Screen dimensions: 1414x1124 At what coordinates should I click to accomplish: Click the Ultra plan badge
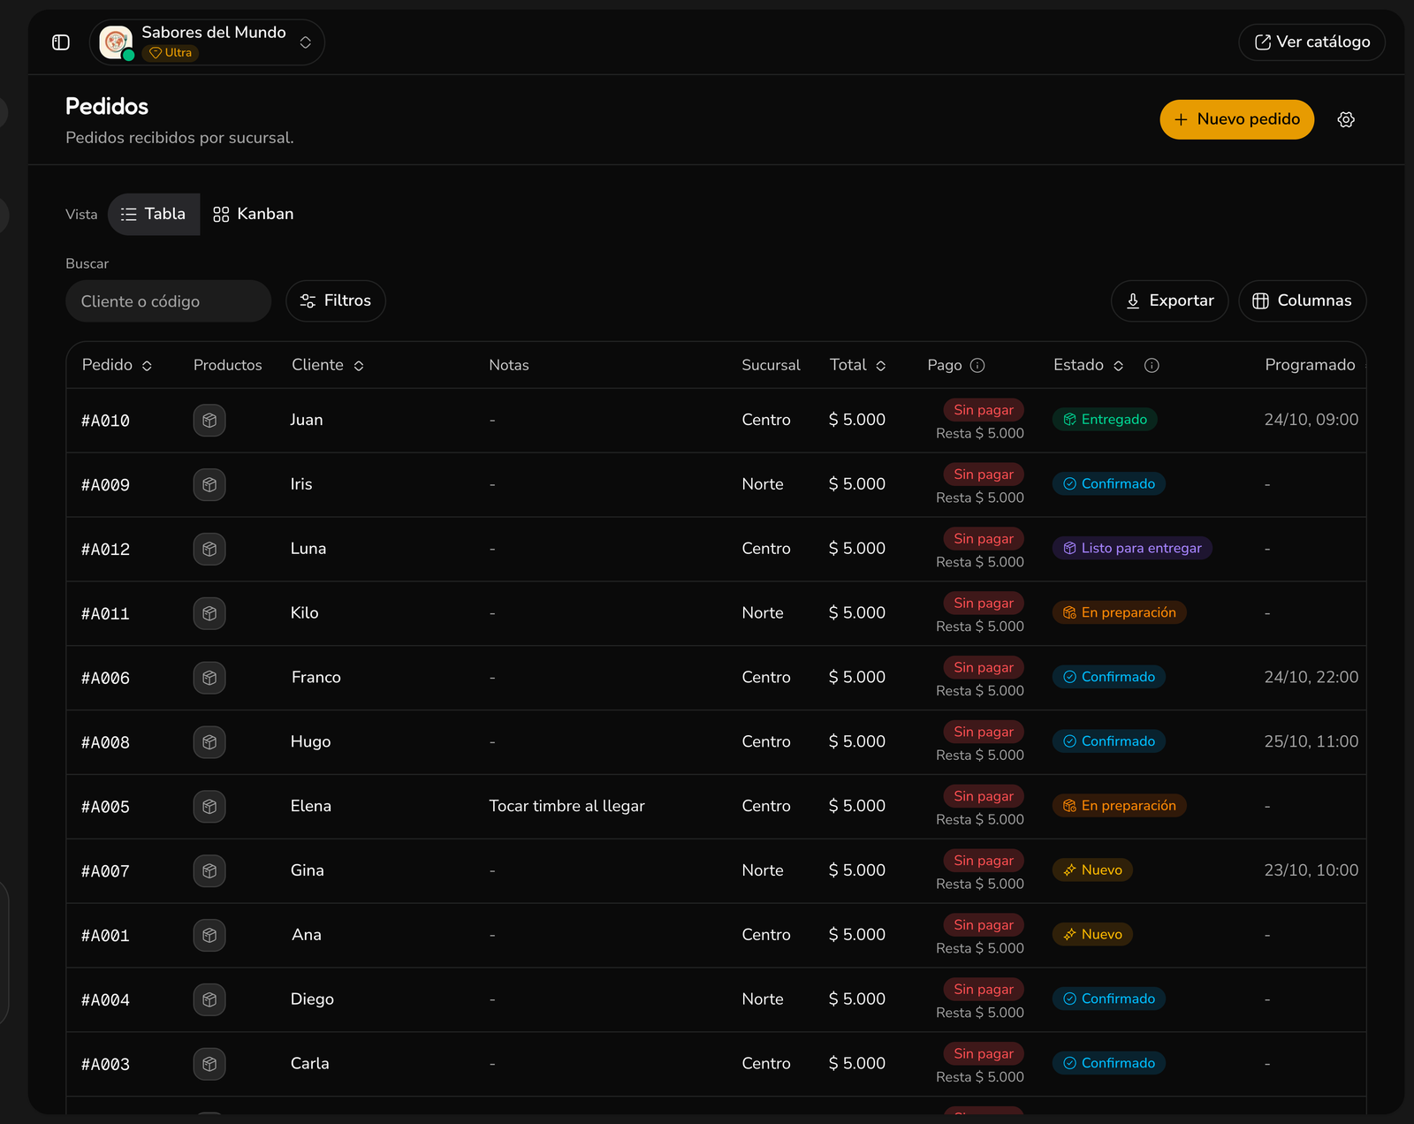pyautogui.click(x=171, y=53)
